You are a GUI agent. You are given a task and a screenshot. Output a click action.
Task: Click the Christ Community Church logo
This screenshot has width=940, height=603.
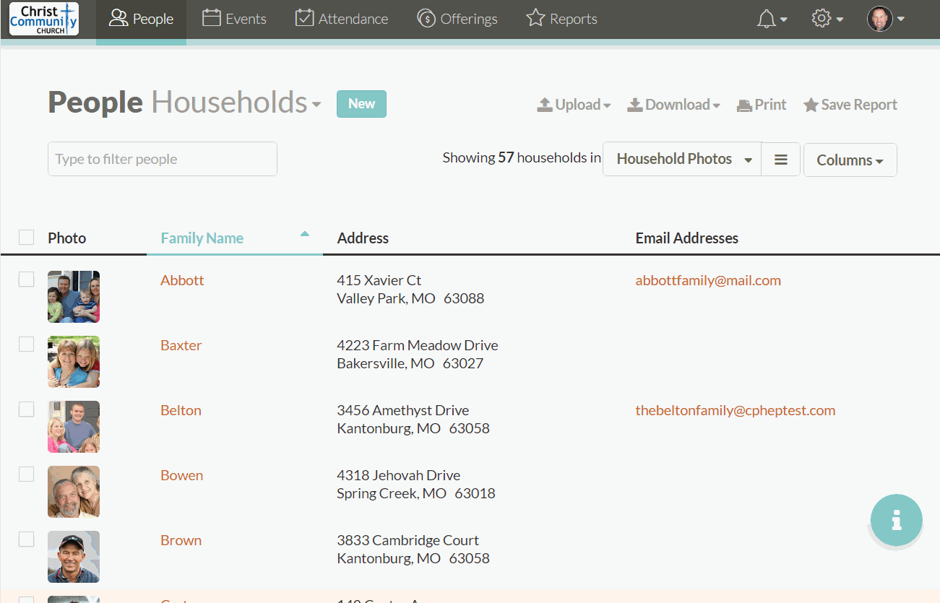pos(44,19)
